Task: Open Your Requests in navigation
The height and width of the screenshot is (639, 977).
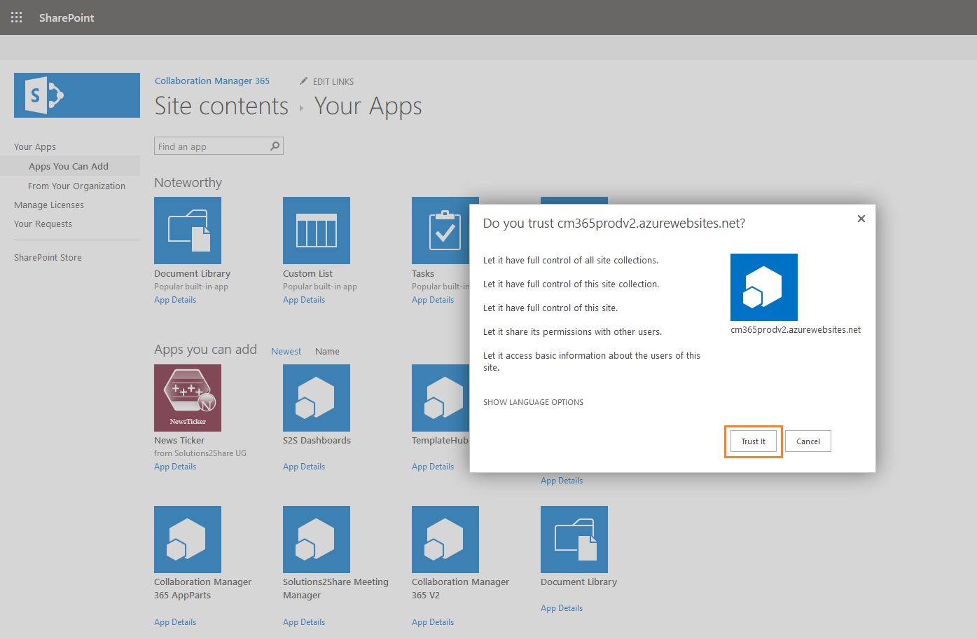Action: pos(43,224)
